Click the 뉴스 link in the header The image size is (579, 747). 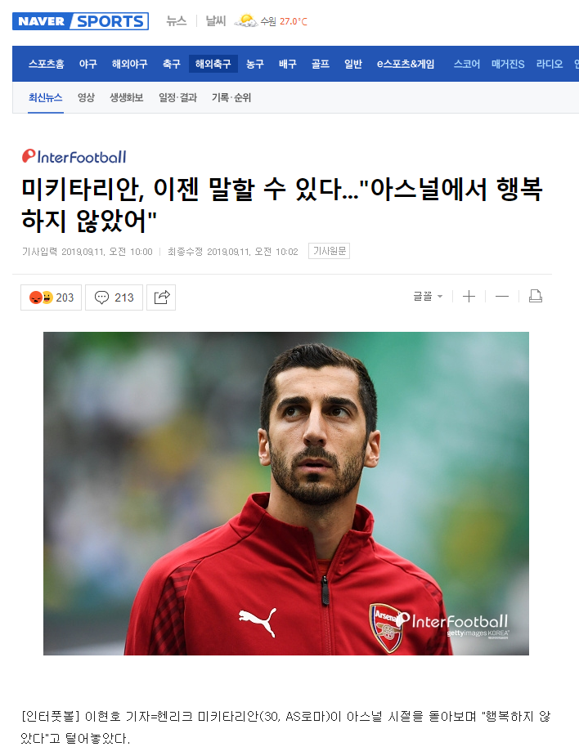(177, 21)
